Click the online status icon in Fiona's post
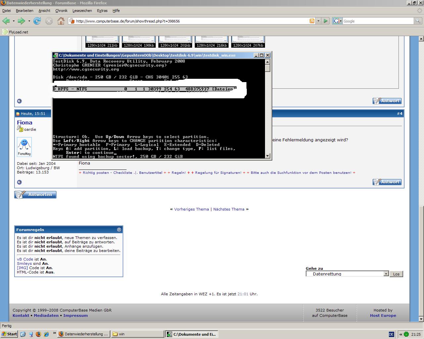The width and height of the screenshot is (424, 339). pyautogui.click(x=19, y=182)
